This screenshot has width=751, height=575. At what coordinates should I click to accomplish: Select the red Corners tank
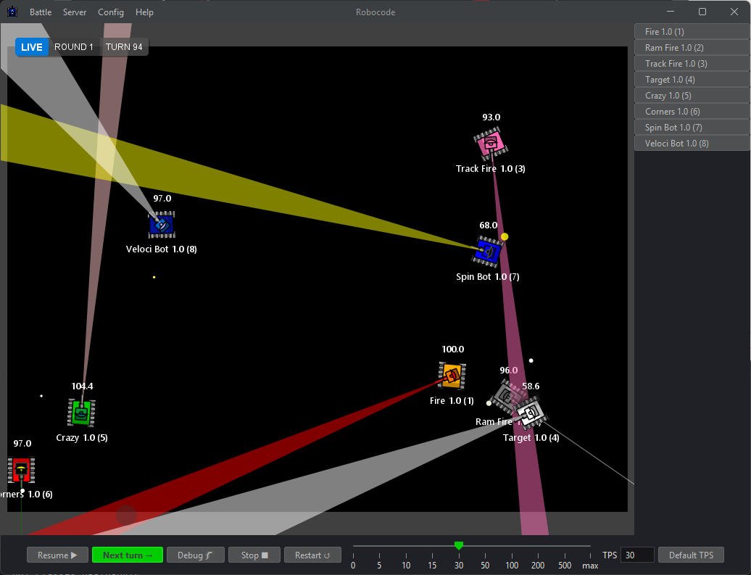(21, 470)
